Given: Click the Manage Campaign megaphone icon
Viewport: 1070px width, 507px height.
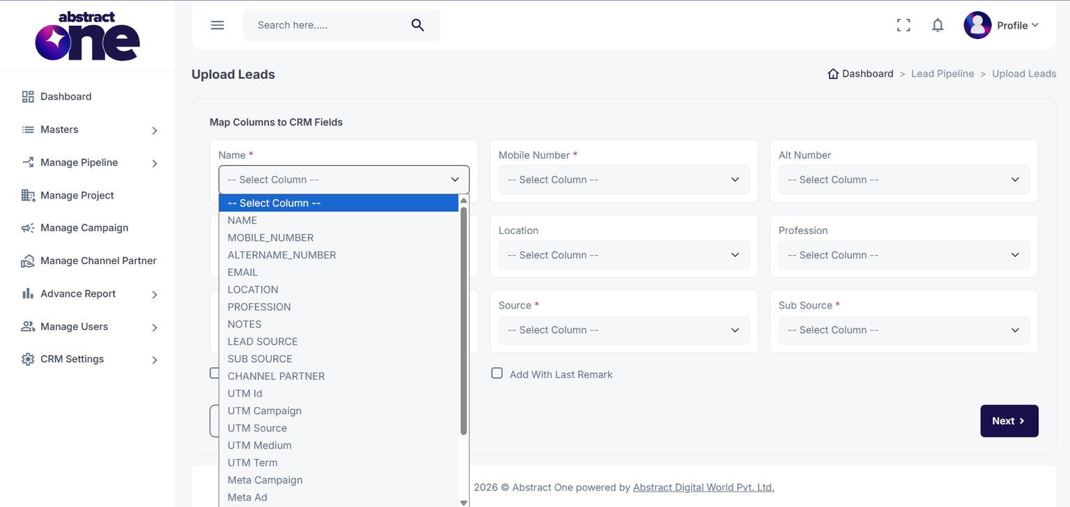Looking at the screenshot, I should [x=28, y=228].
